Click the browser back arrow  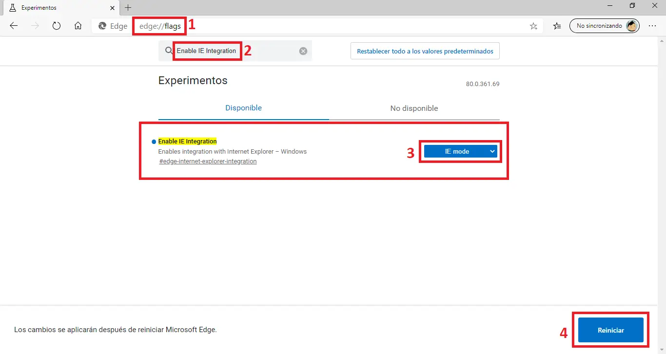pos(14,26)
